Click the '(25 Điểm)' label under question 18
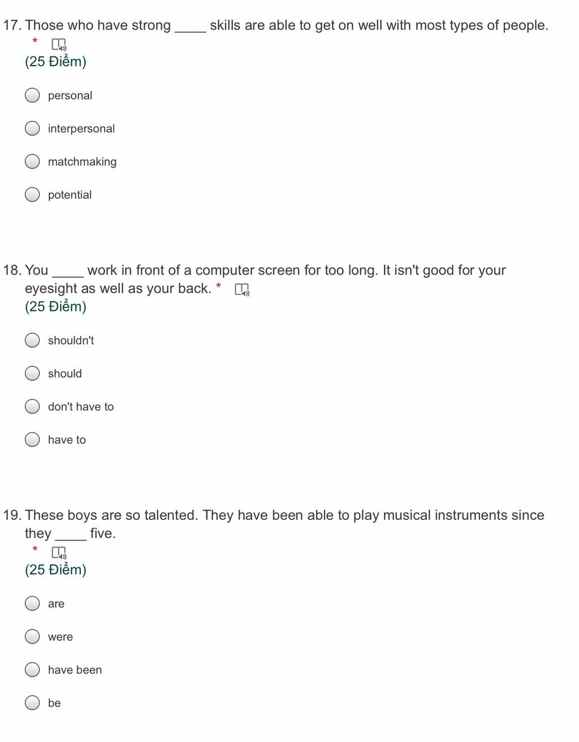The height and width of the screenshot is (742, 579). [55, 306]
